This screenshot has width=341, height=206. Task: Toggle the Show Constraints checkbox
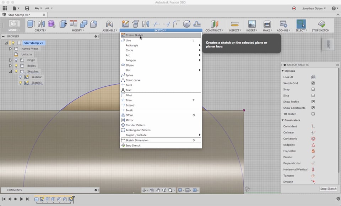click(x=313, y=108)
